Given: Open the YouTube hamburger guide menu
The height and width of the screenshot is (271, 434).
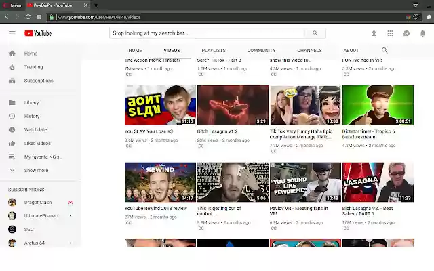Looking at the screenshot, I should pyautogui.click(x=12, y=33).
